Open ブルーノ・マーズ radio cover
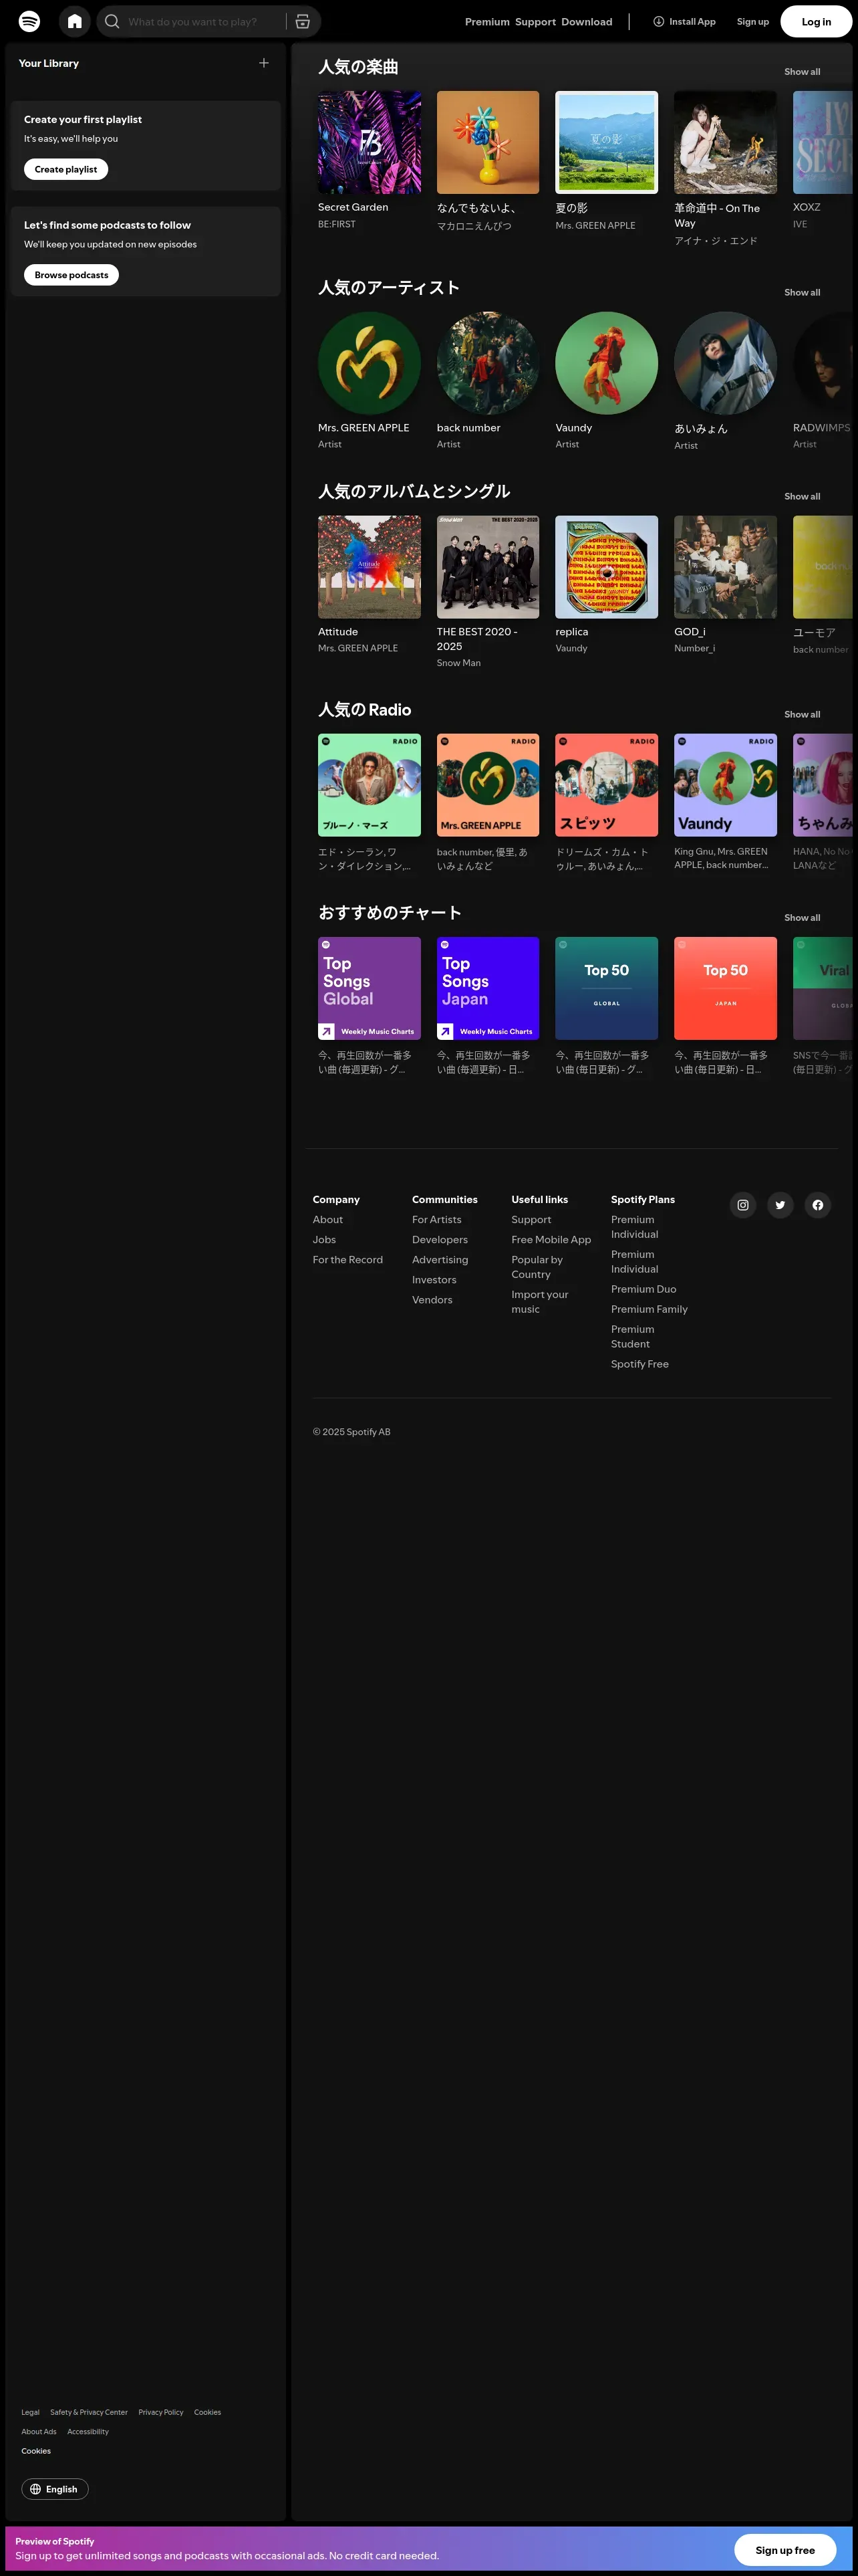 [x=370, y=785]
